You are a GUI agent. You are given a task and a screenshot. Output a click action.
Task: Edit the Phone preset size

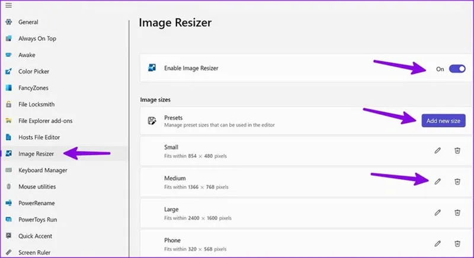[437, 244]
